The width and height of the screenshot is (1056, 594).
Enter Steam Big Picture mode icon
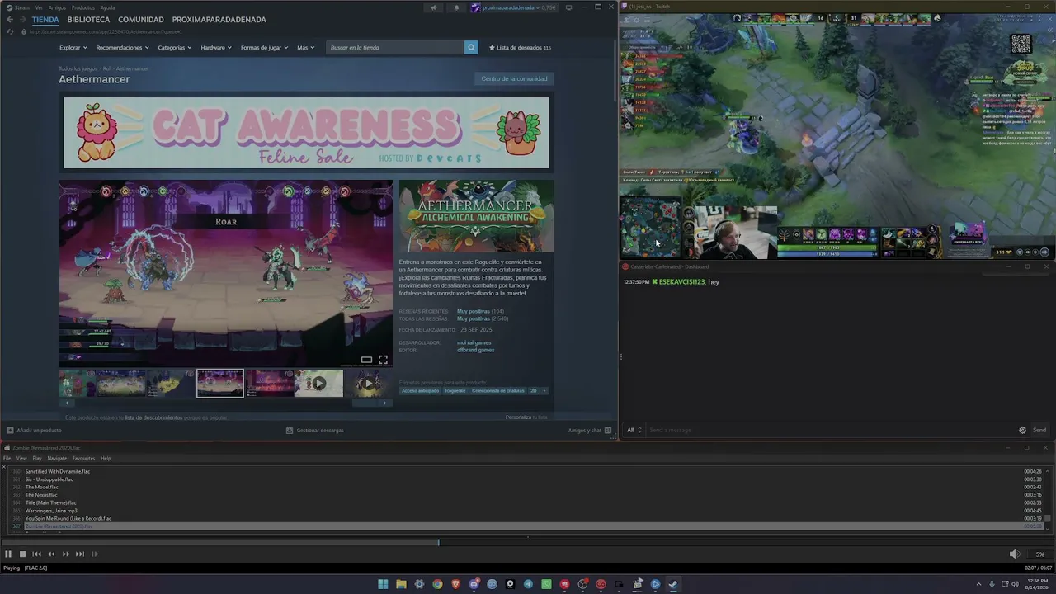coord(568,7)
